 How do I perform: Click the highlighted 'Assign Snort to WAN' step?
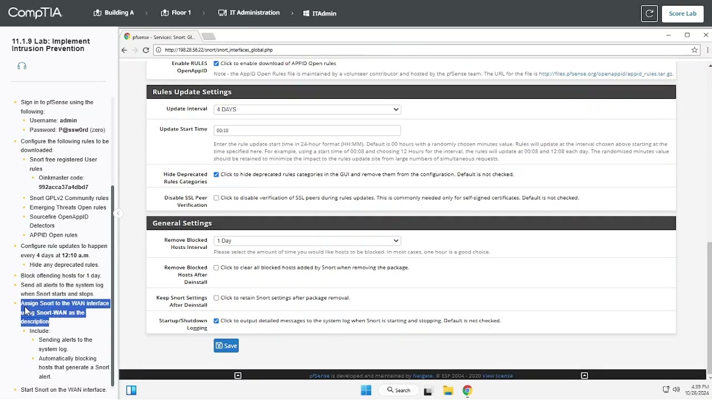[x=65, y=312]
